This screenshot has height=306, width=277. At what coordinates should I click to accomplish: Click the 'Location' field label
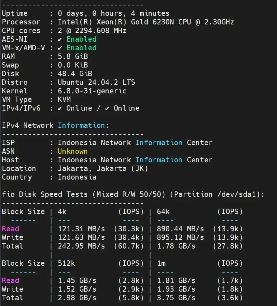coord(19,168)
